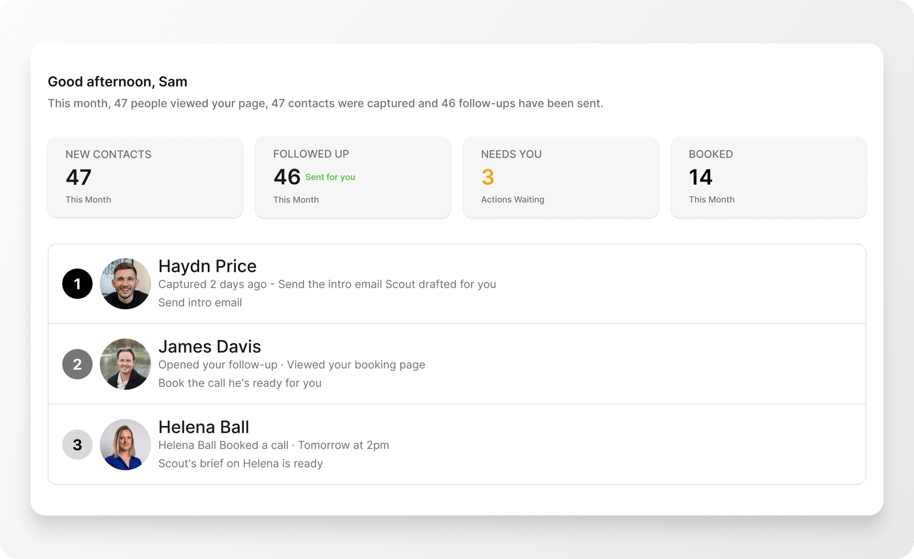This screenshot has height=559, width=914.
Task: Click the number 1 priority badge
Action: point(77,284)
